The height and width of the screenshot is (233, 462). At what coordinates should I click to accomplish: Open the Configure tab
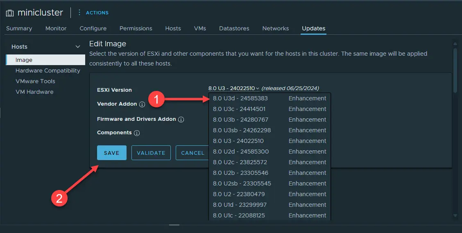93,28
